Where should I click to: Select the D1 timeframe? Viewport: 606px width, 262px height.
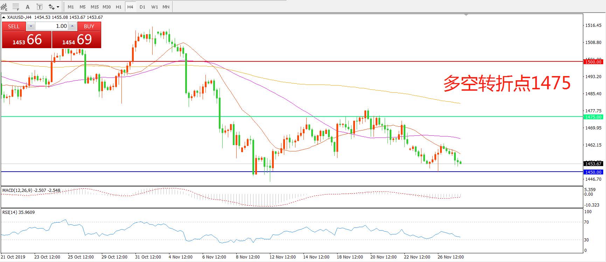[142, 7]
